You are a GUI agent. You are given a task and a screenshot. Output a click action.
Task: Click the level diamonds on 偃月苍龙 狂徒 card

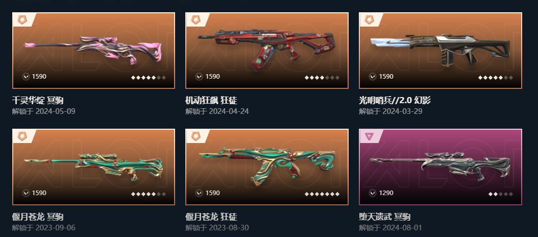[322, 194]
